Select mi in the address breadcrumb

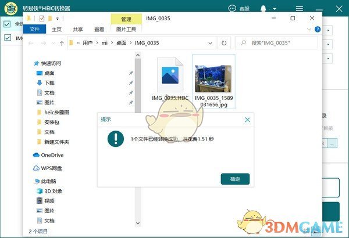(104, 43)
